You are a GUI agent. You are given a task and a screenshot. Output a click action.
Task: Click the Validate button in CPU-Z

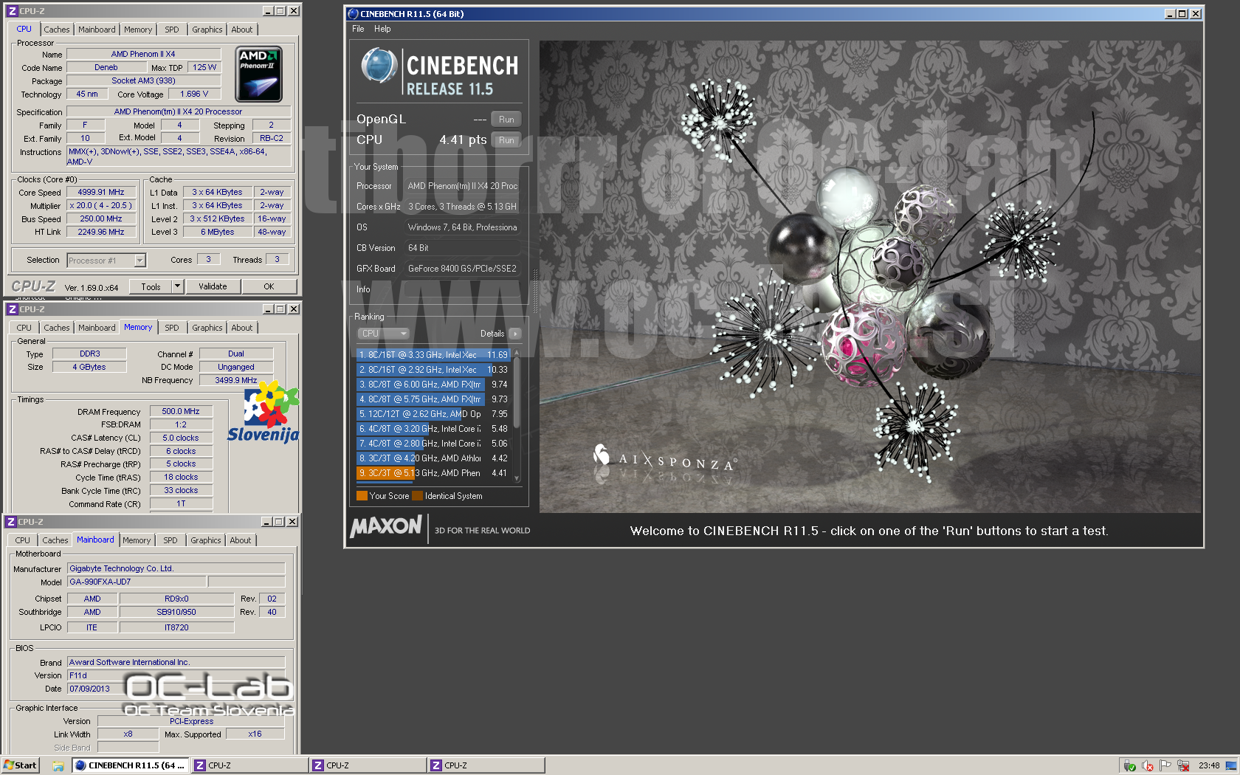[x=213, y=286]
